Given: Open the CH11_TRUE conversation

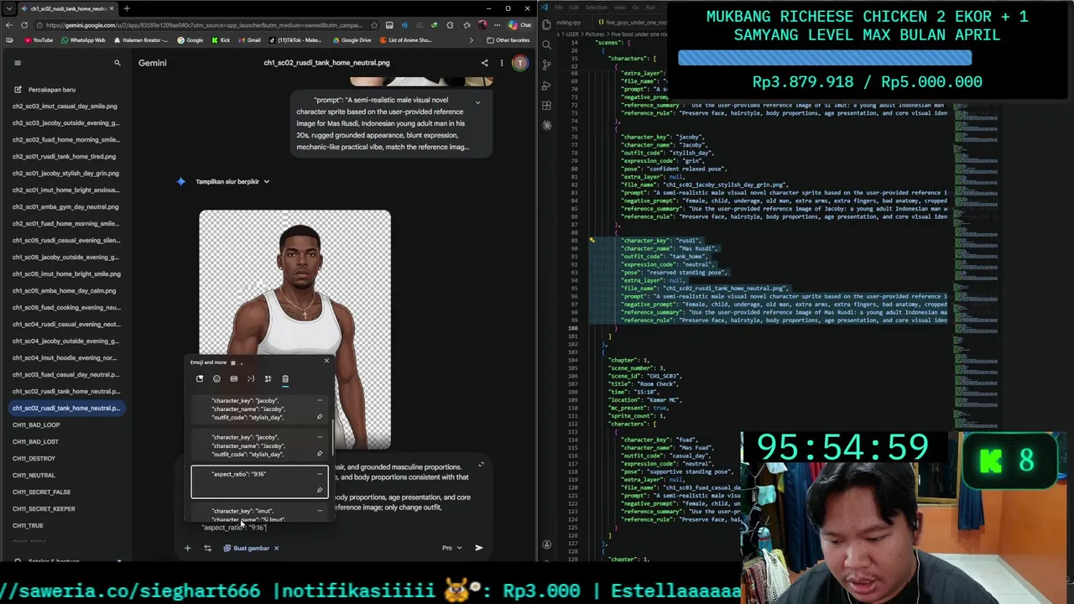Looking at the screenshot, I should [x=28, y=526].
